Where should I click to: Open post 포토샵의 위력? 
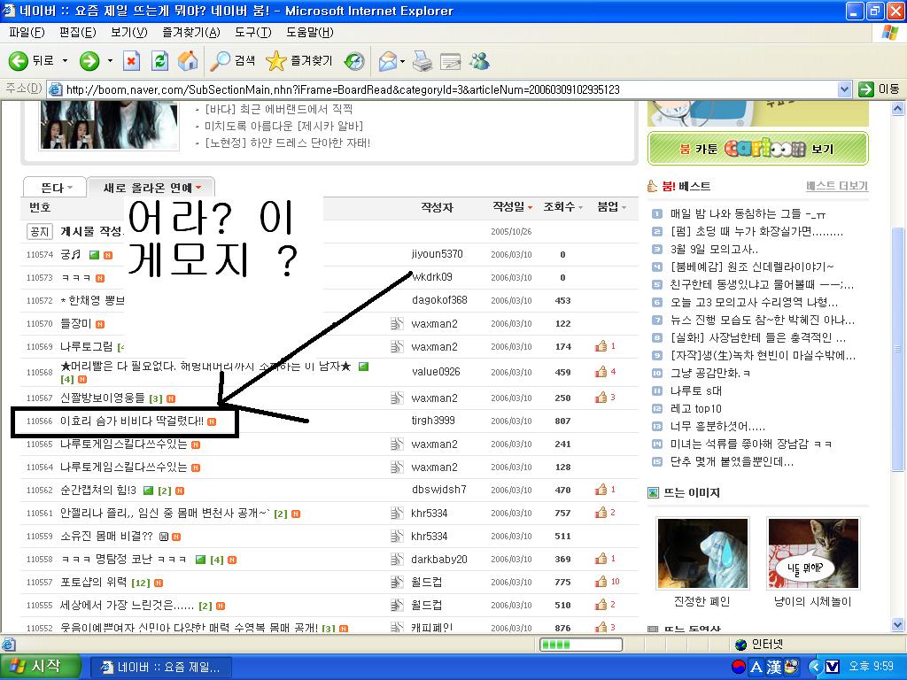coord(93,582)
